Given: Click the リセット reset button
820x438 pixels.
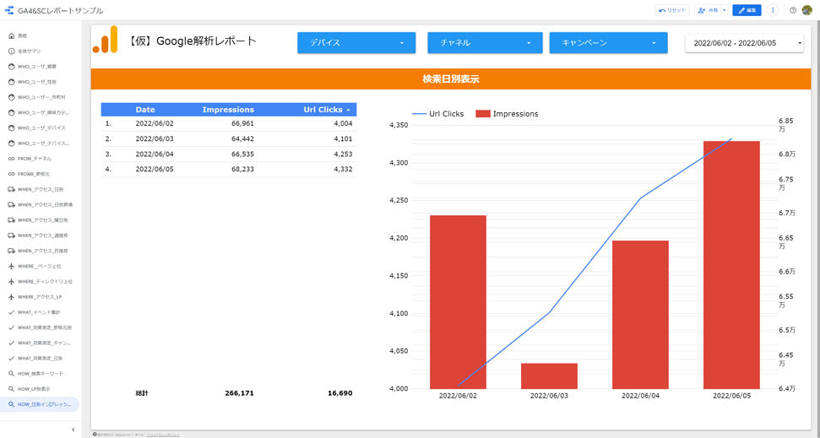Looking at the screenshot, I should [672, 10].
